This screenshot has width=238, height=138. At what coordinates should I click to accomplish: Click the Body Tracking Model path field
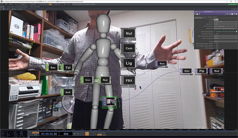(x=224, y=32)
